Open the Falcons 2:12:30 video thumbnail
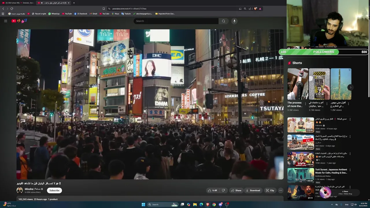Image resolution: width=370 pixels, height=208 pixels. [301, 125]
